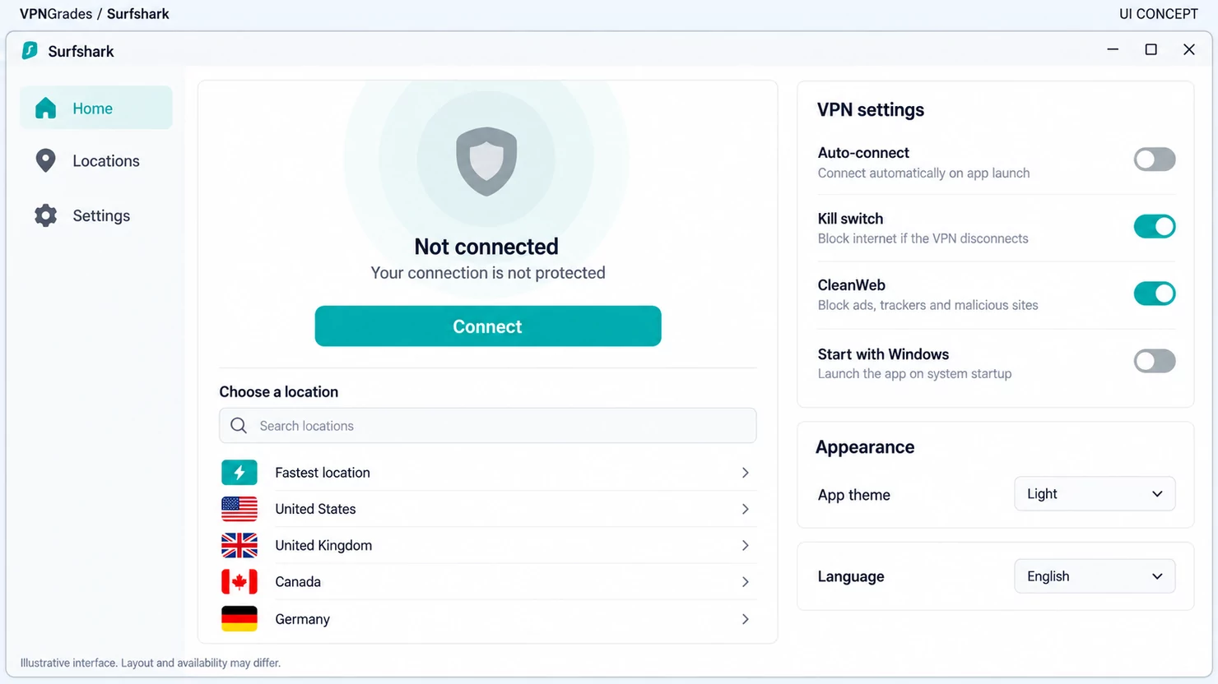Click the Fastest location lightning icon
Image resolution: width=1218 pixels, height=684 pixels.
point(239,473)
